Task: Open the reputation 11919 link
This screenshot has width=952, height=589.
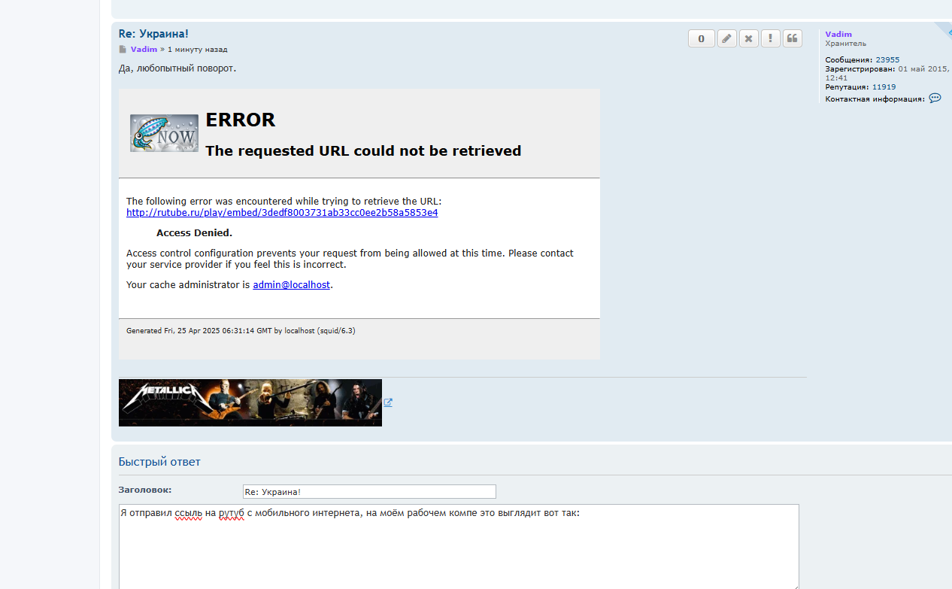Action: (884, 87)
